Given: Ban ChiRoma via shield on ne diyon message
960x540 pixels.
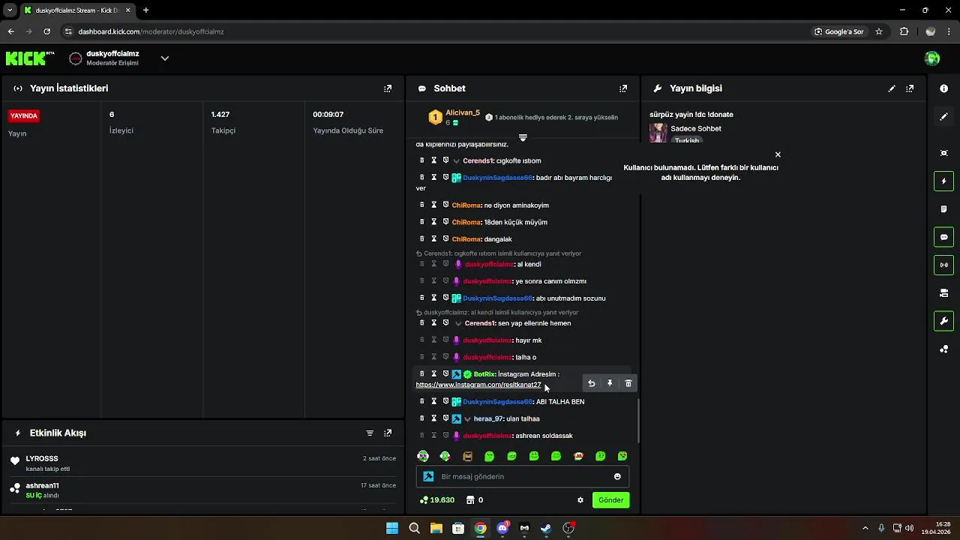Looking at the screenshot, I should click(445, 205).
